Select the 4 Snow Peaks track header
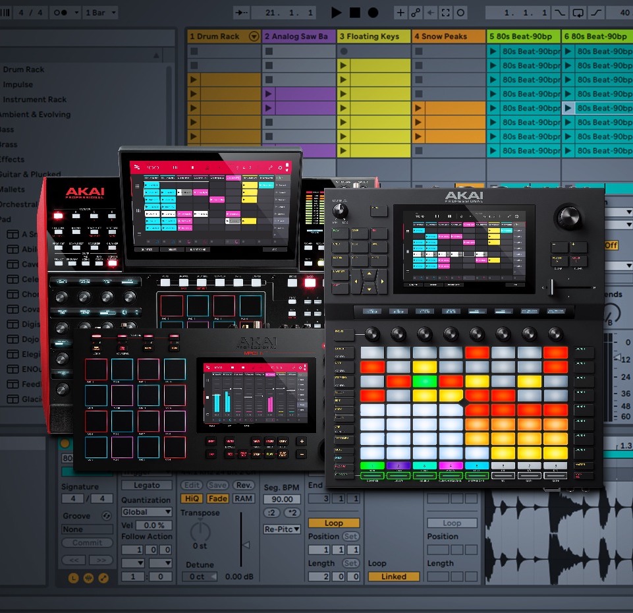Viewport: 633px width, 613px height. [449, 36]
